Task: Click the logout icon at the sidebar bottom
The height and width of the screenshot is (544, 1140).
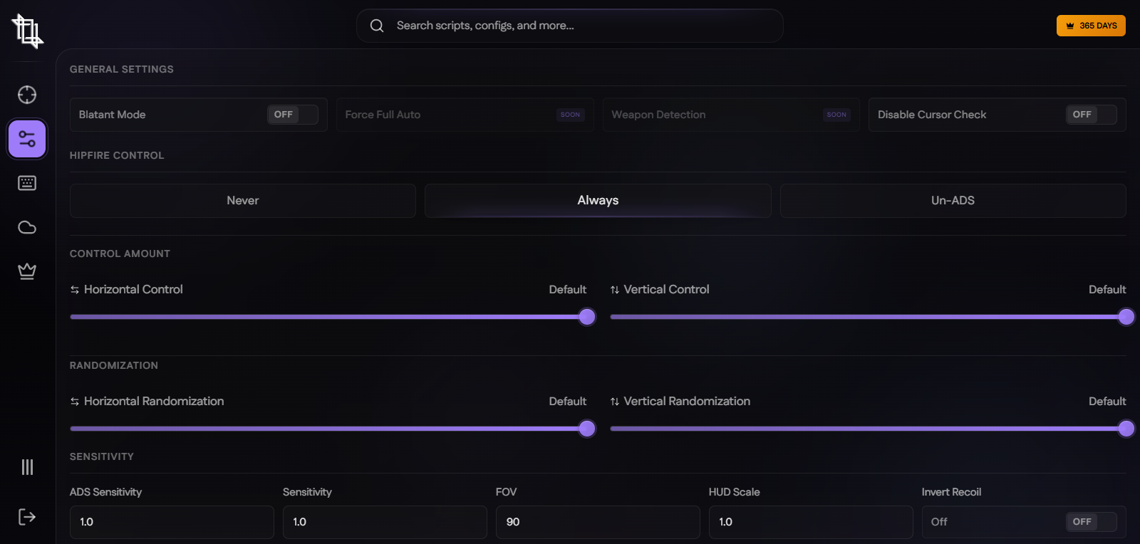Action: point(27,517)
